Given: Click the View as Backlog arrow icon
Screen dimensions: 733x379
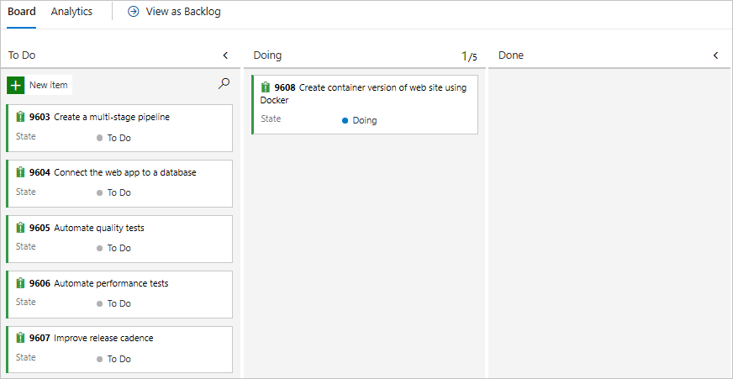Looking at the screenshot, I should [134, 13].
